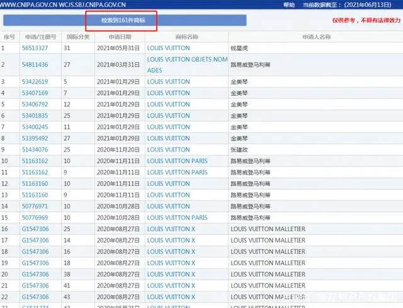Select class 11 cell for 53400245
The height and width of the screenshot is (308, 403).
[x=67, y=127]
